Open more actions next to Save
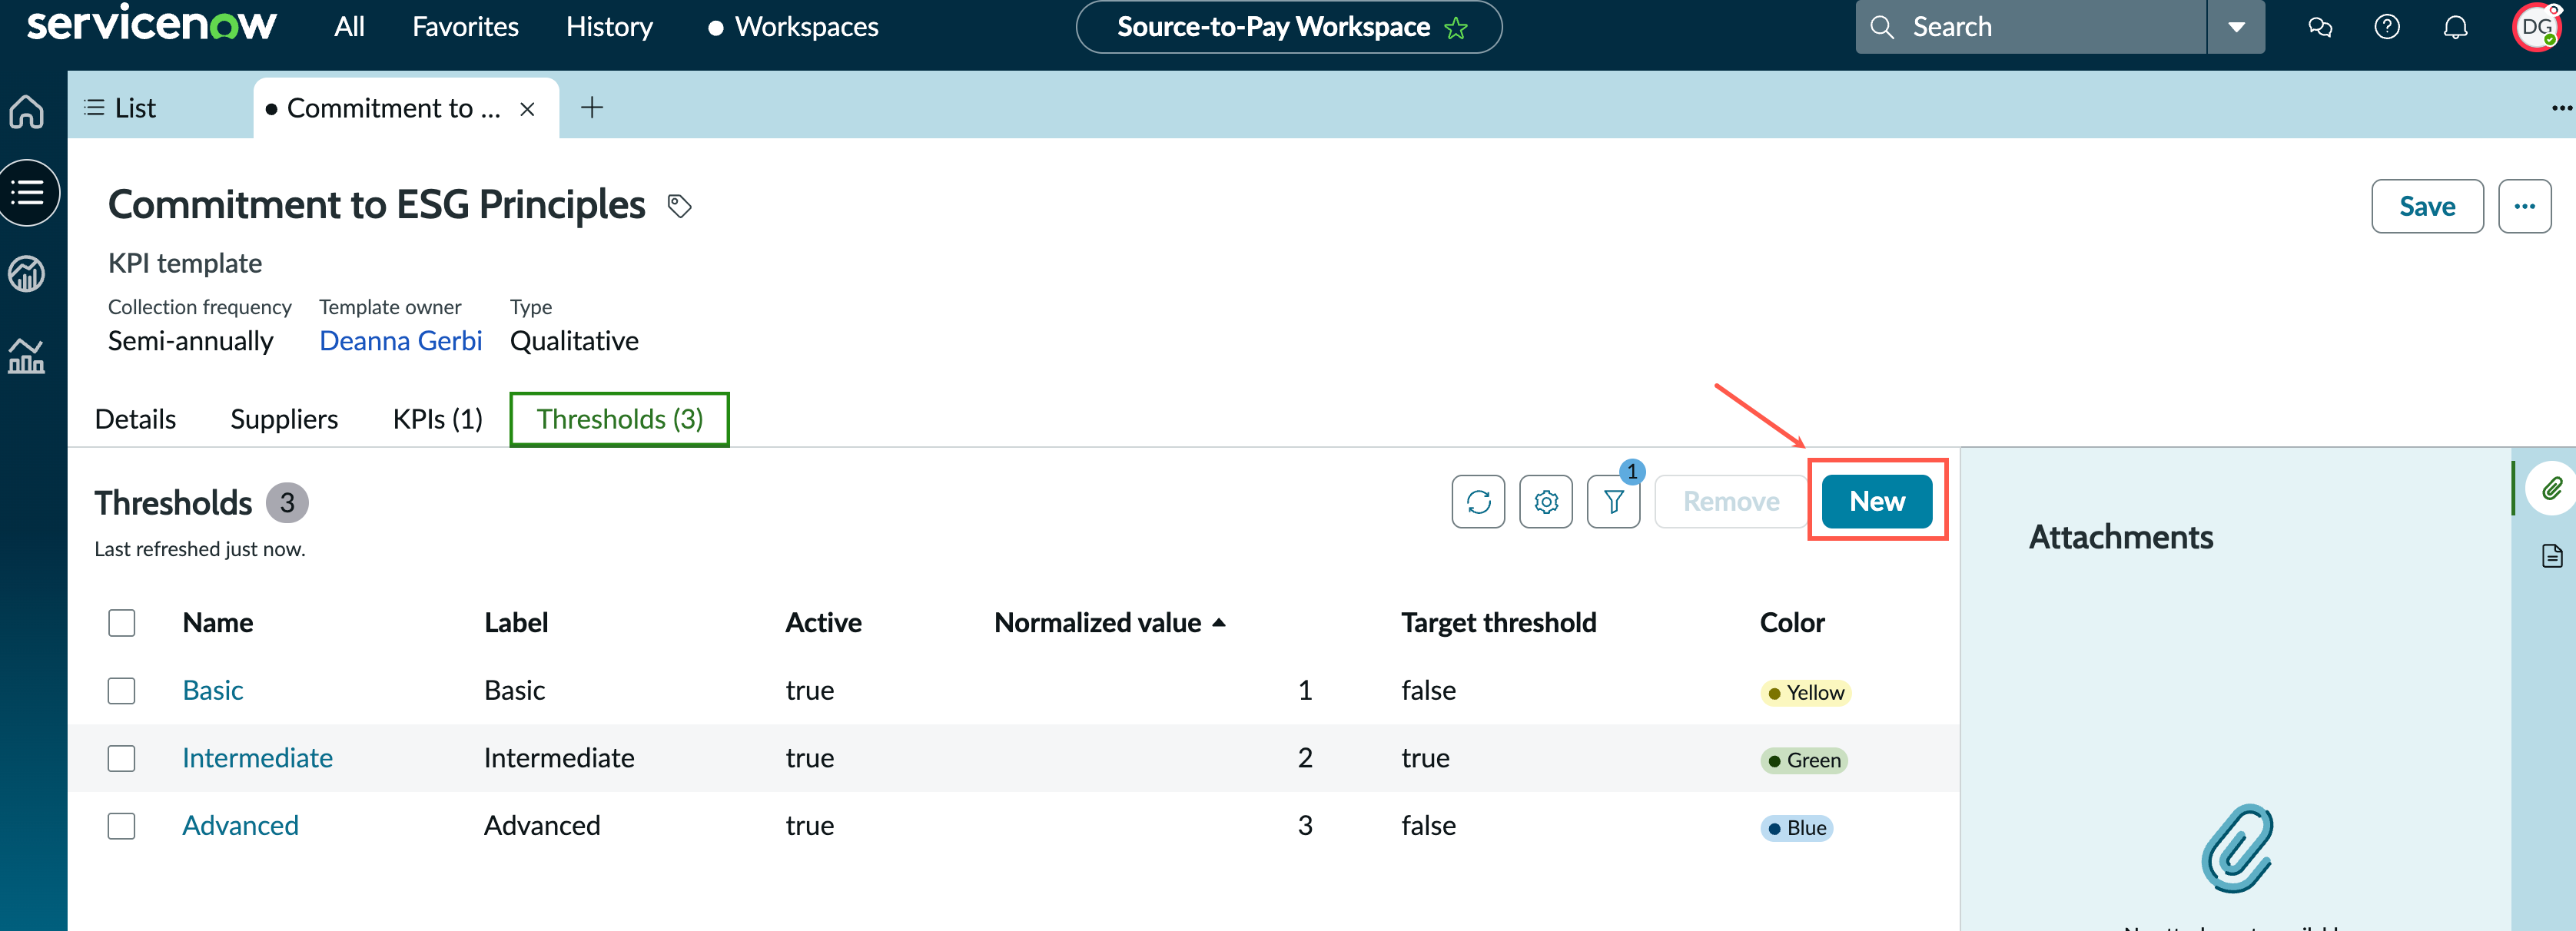 [x=2524, y=206]
